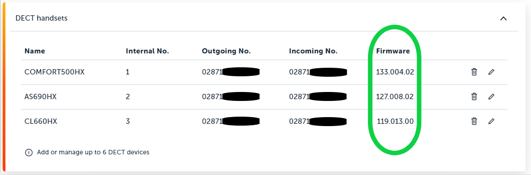Delete the CL660HX handset

[474, 121]
